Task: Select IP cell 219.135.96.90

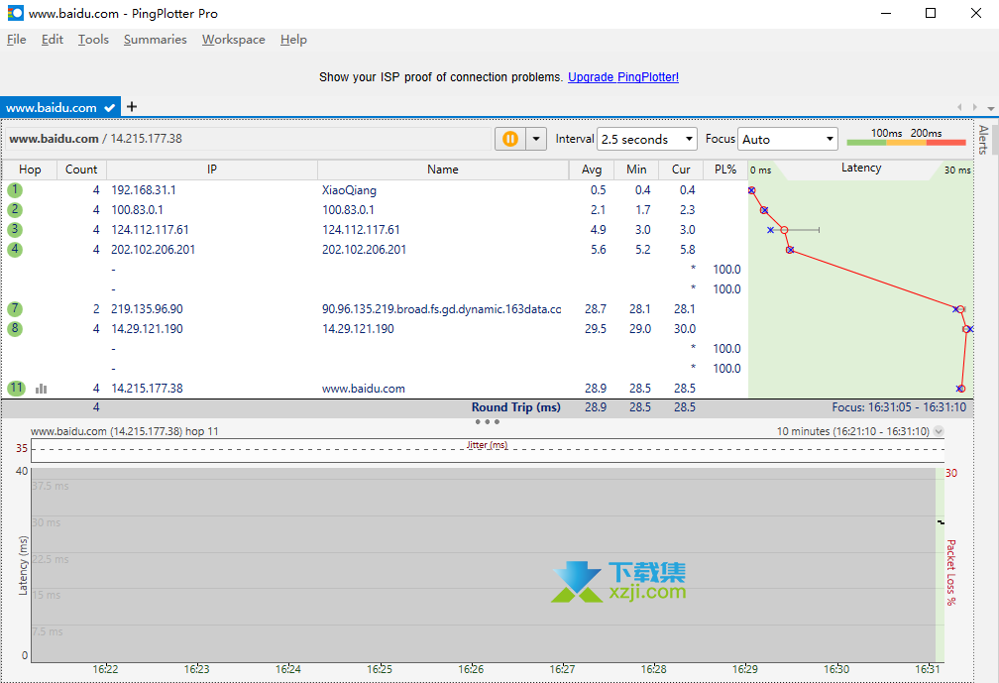Action: pos(147,309)
